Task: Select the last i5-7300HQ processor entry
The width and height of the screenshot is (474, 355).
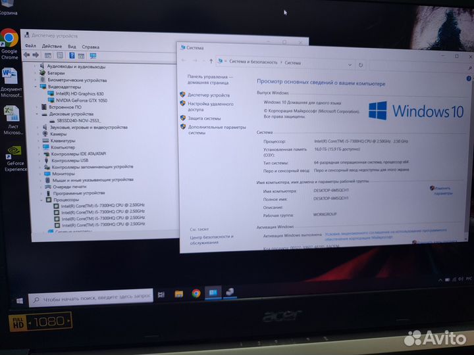Action: [104, 225]
